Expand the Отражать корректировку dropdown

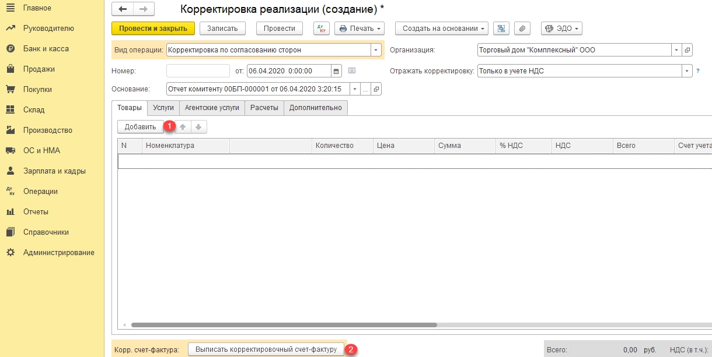[x=687, y=71]
